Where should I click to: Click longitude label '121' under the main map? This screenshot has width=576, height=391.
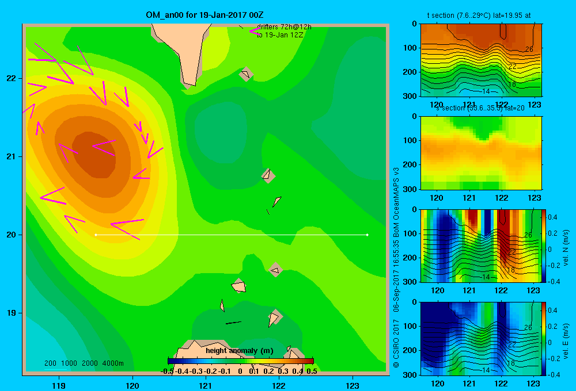click(x=206, y=385)
